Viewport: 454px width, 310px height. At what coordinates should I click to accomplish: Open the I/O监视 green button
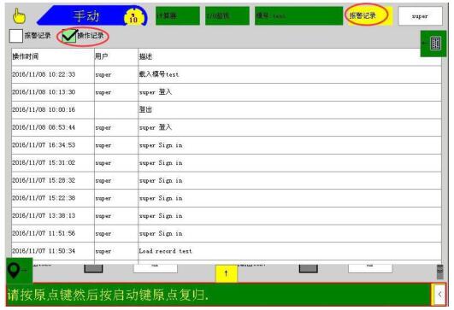[x=227, y=15]
